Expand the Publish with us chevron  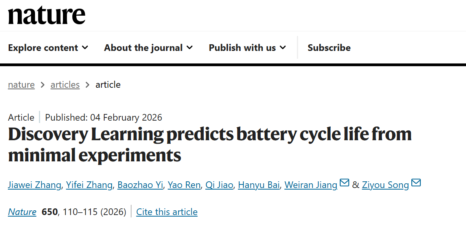pyautogui.click(x=283, y=48)
